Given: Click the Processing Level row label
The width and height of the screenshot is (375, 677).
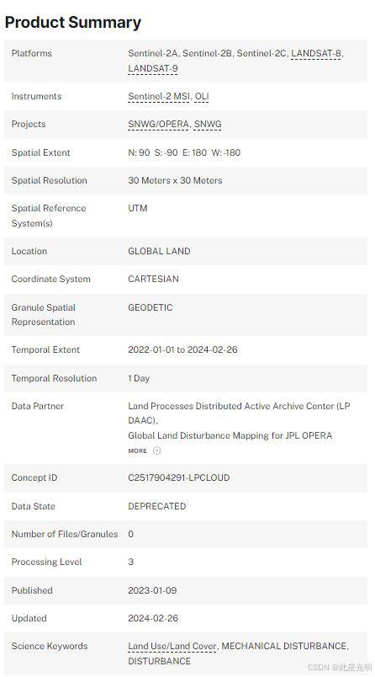Looking at the screenshot, I should tap(46, 562).
